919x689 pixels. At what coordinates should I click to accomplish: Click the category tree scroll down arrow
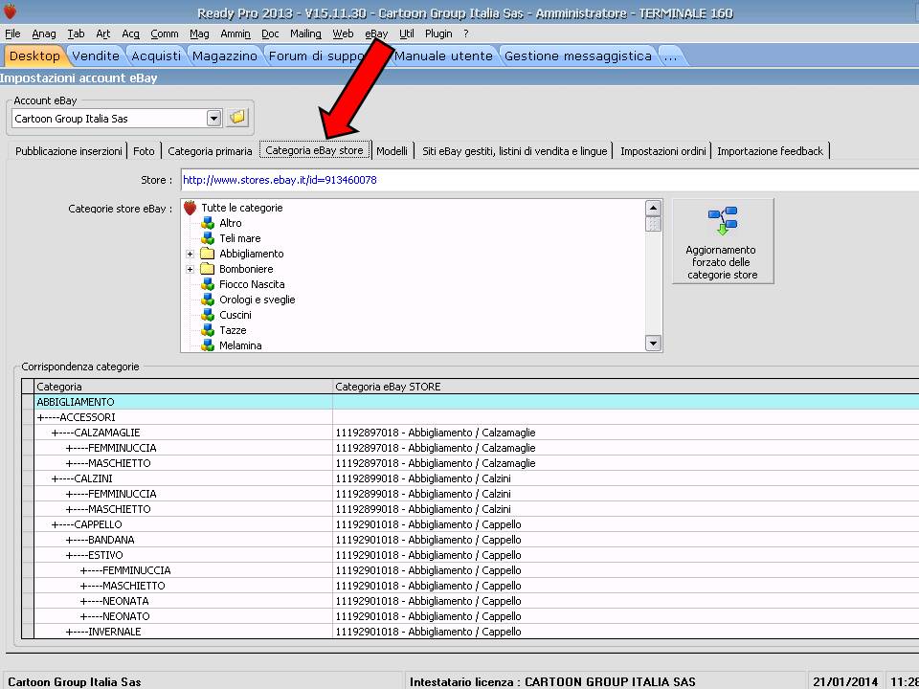pos(653,344)
